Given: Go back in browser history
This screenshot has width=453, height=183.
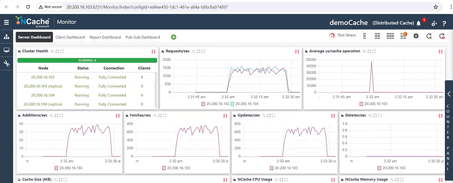Looking at the screenshot, I should 6,7.
